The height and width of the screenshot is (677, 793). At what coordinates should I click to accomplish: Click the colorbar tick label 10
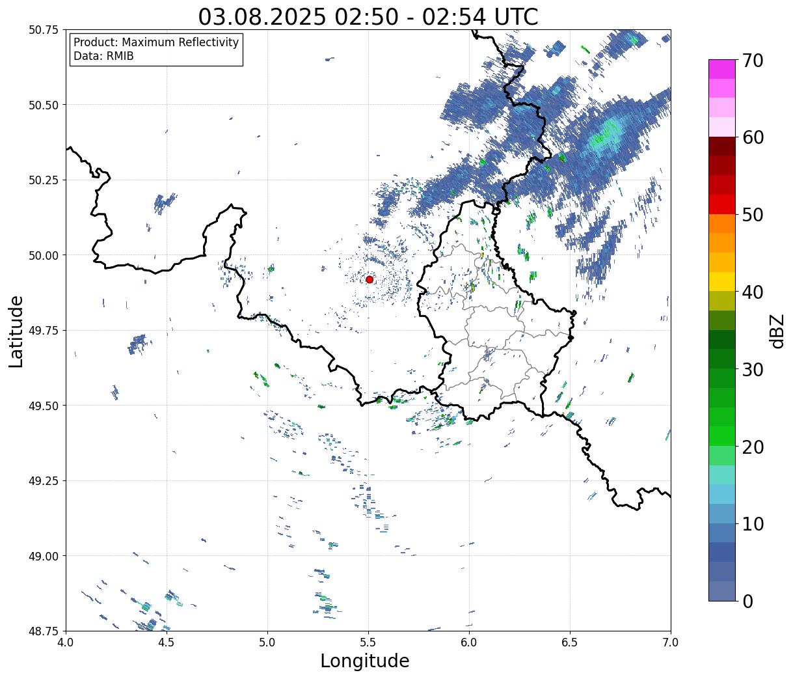coord(753,524)
